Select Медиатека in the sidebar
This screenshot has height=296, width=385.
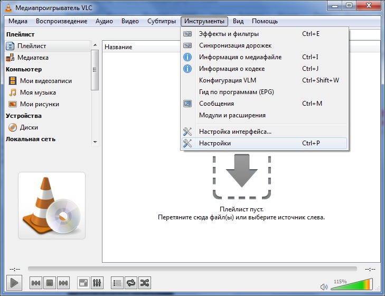tap(48, 58)
